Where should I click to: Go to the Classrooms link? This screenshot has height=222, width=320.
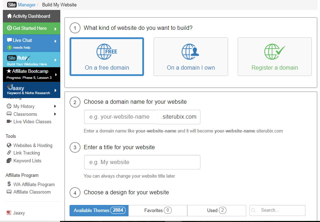pyautogui.click(x=25, y=114)
